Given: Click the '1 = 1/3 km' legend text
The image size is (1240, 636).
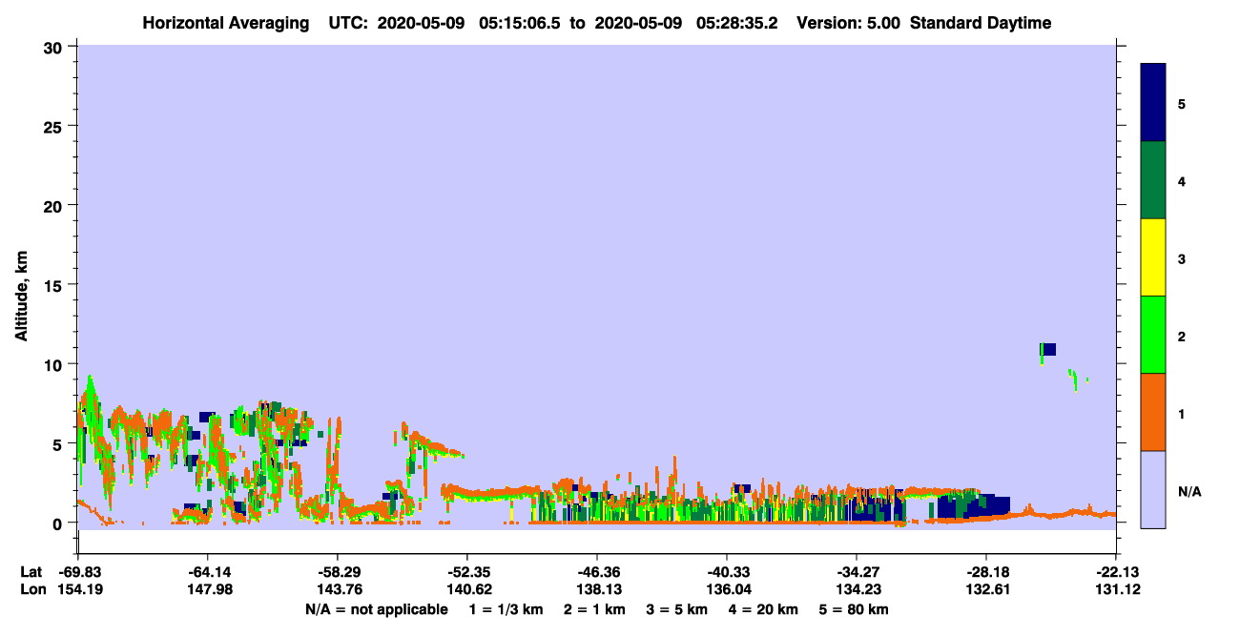Looking at the screenshot, I should pos(506,609).
